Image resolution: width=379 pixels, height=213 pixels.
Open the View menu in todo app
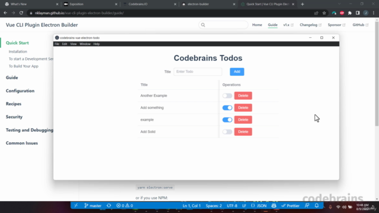[73, 44]
